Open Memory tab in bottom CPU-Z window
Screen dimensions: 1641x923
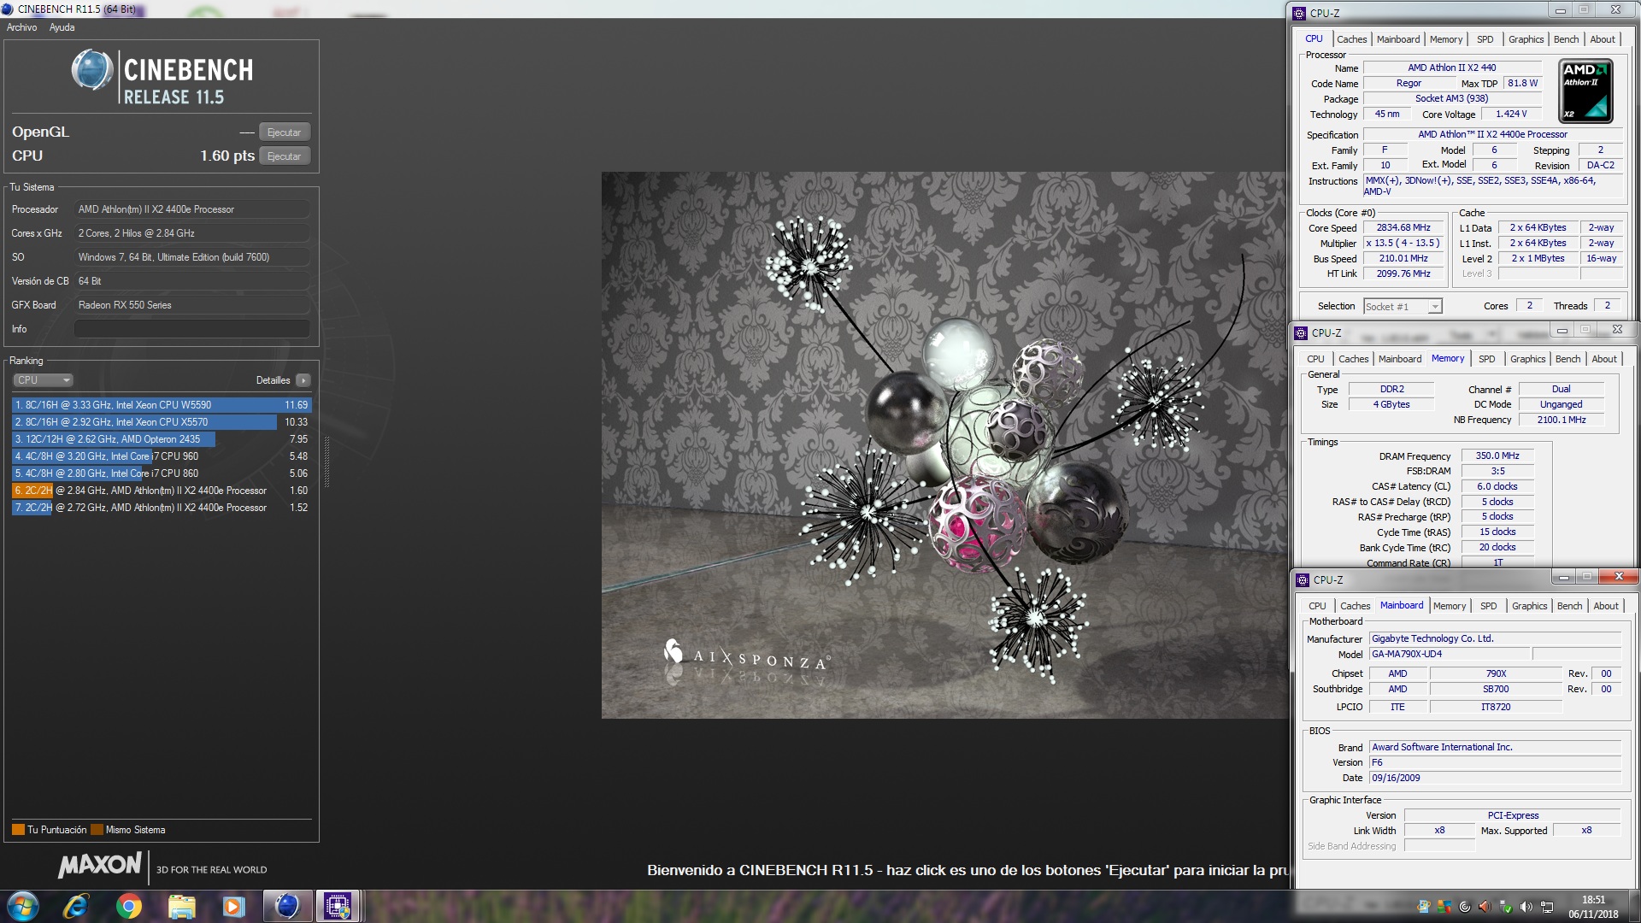[x=1449, y=606]
